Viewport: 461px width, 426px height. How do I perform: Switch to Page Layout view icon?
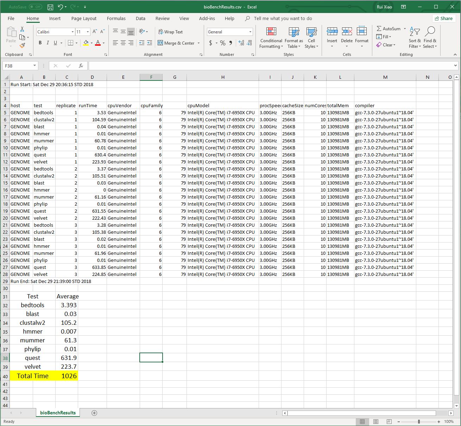click(x=375, y=421)
